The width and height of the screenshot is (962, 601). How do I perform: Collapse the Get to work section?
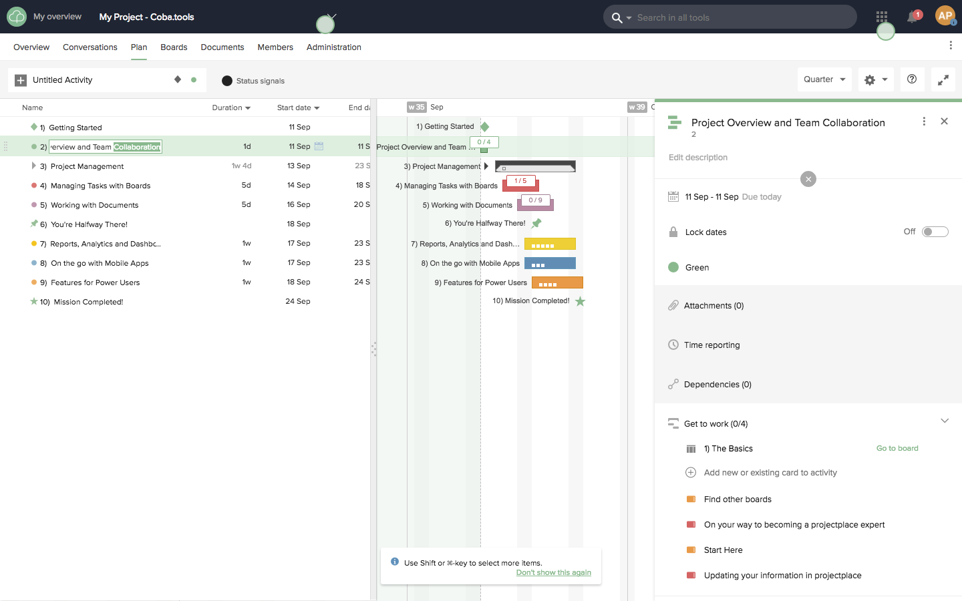pos(945,421)
